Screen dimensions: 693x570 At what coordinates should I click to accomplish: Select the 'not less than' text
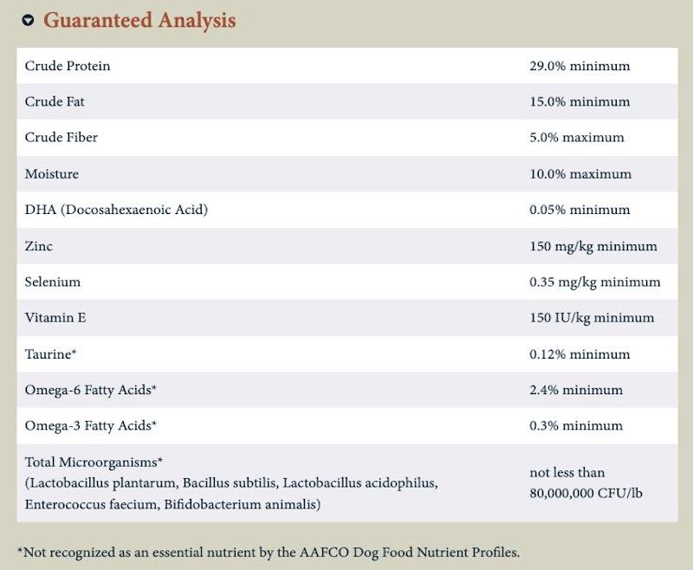[567, 473]
